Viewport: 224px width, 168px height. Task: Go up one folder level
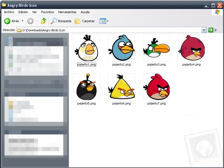[44, 21]
